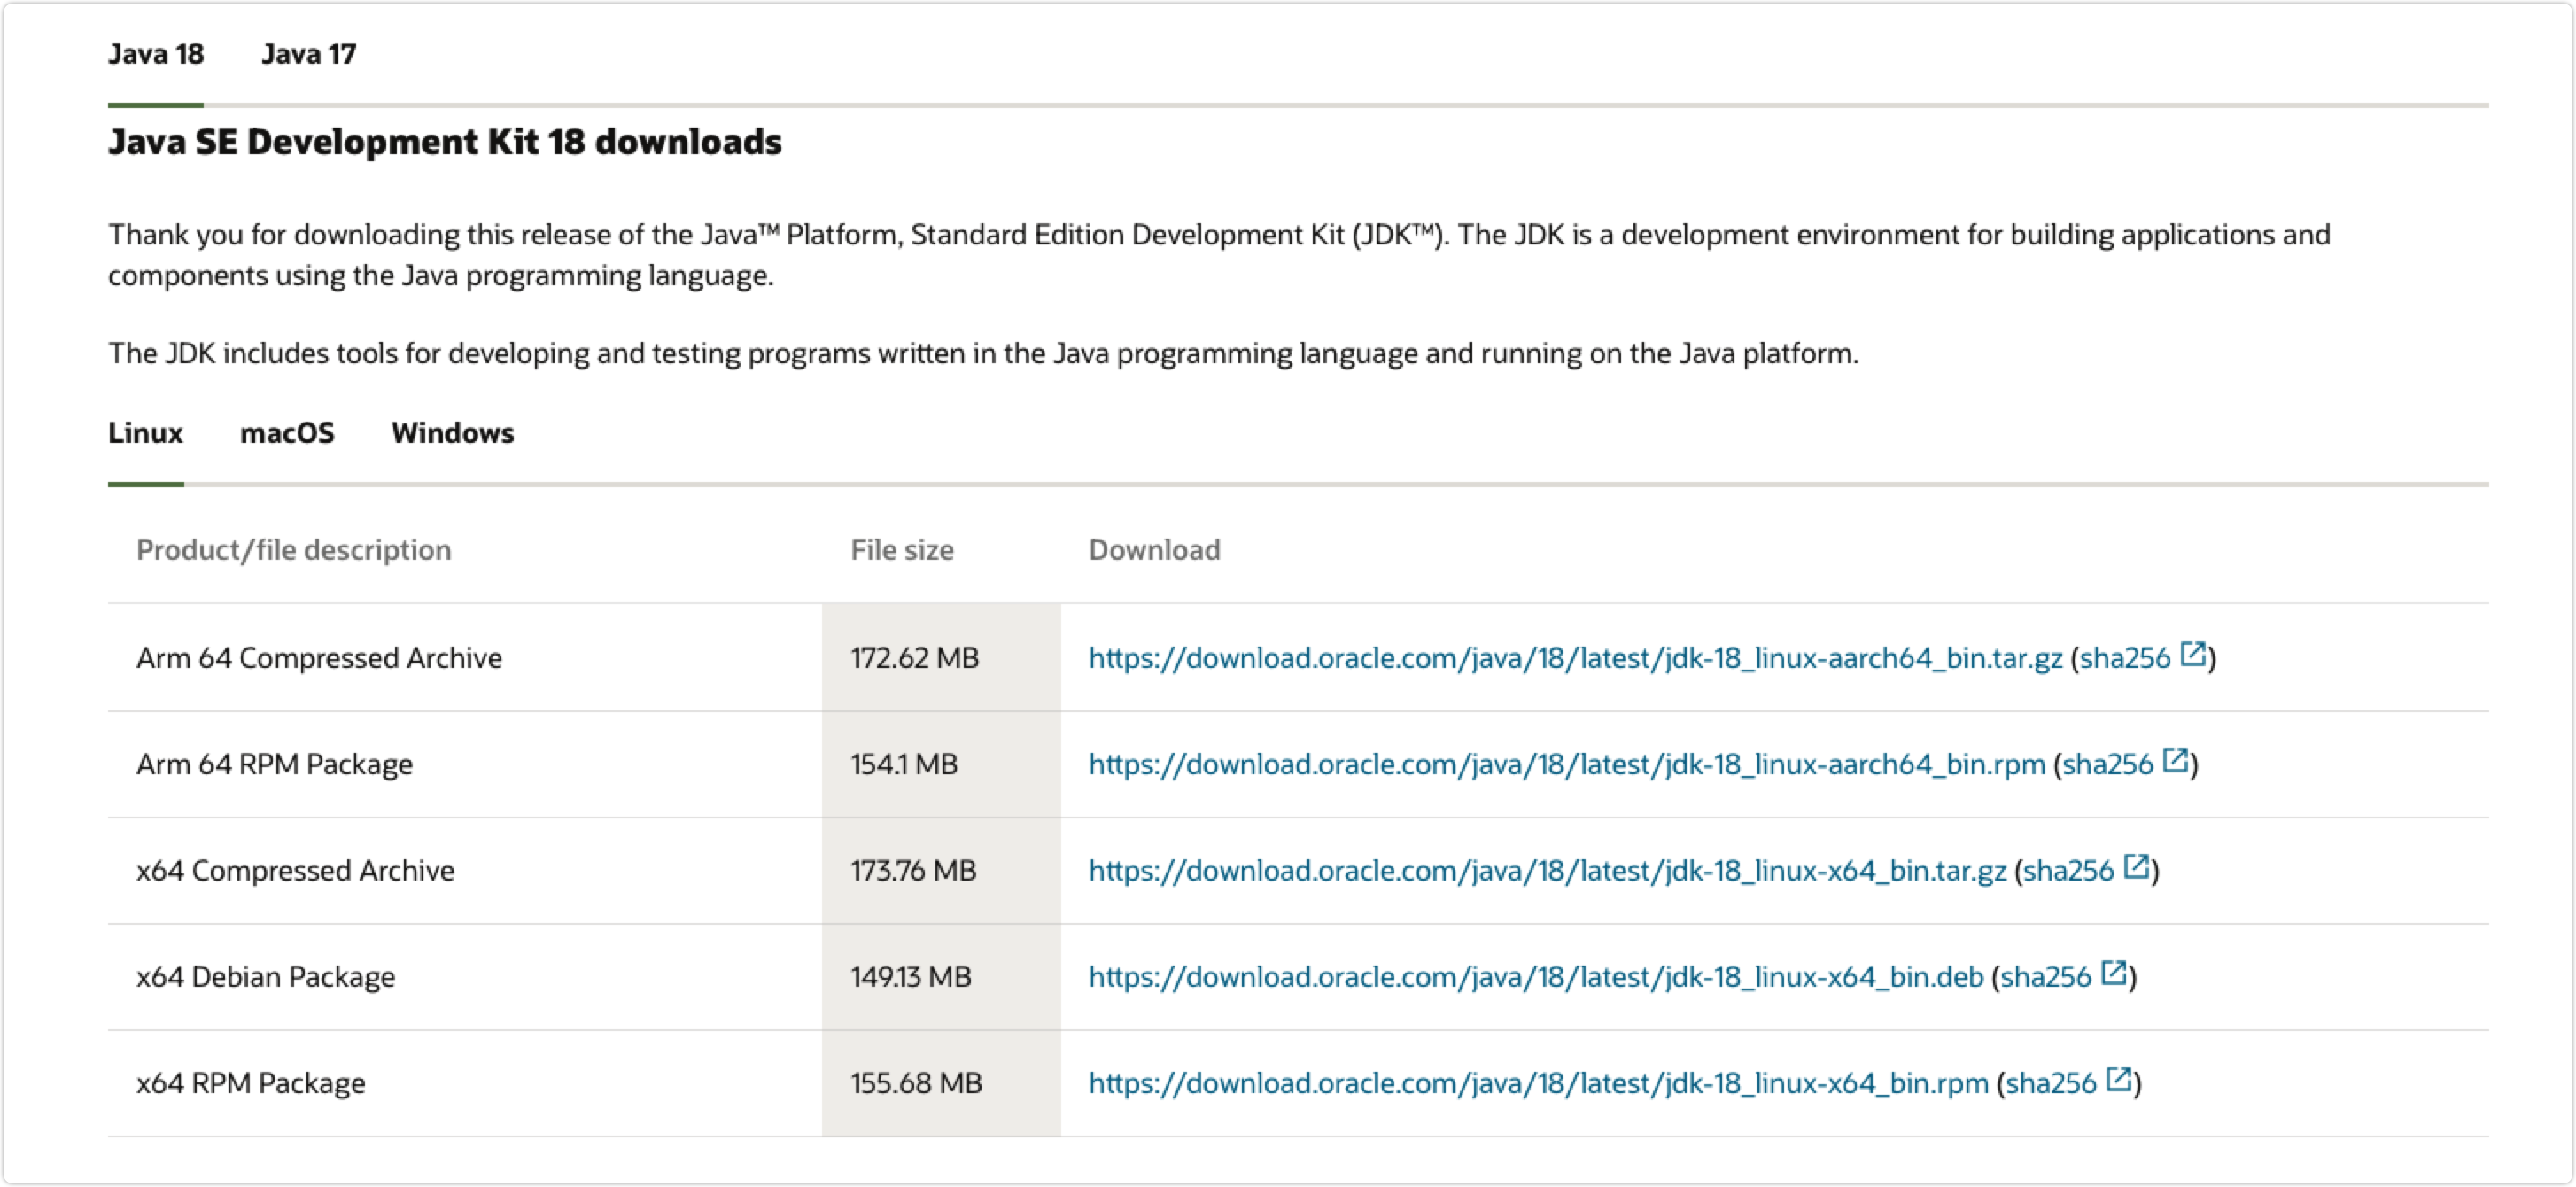This screenshot has height=1187, width=2576.
Task: Download the linux-x64 tar.gz archive link
Action: click(x=1546, y=870)
